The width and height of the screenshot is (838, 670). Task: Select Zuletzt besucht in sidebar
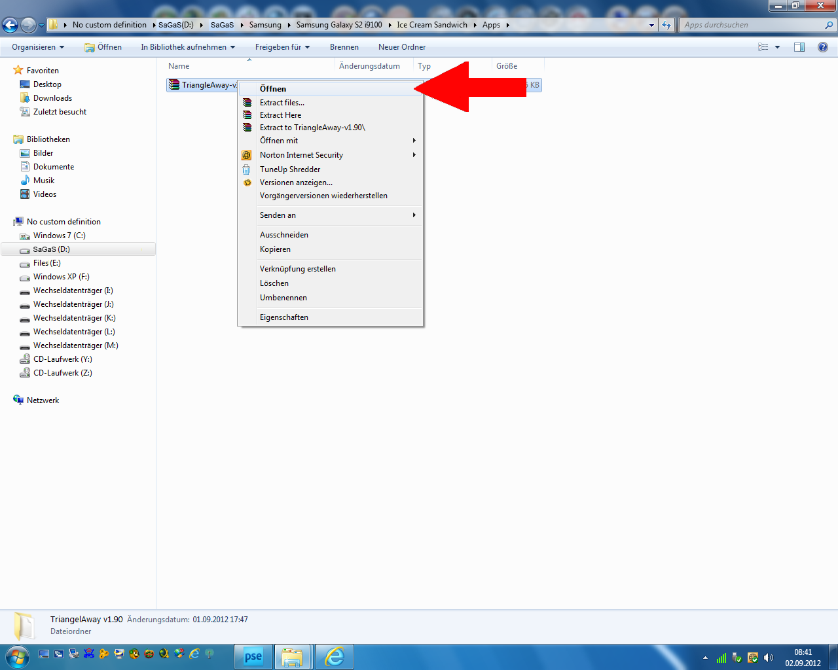tap(60, 112)
